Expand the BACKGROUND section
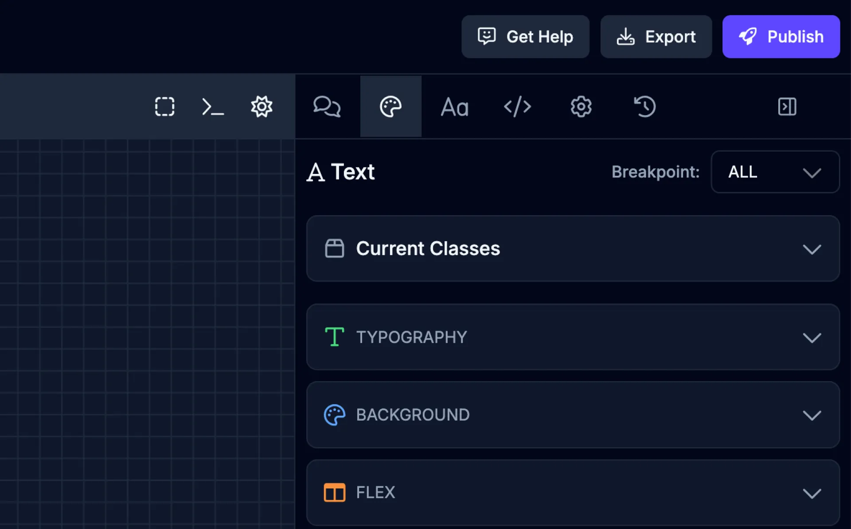Viewport: 851px width, 529px height. click(573, 415)
